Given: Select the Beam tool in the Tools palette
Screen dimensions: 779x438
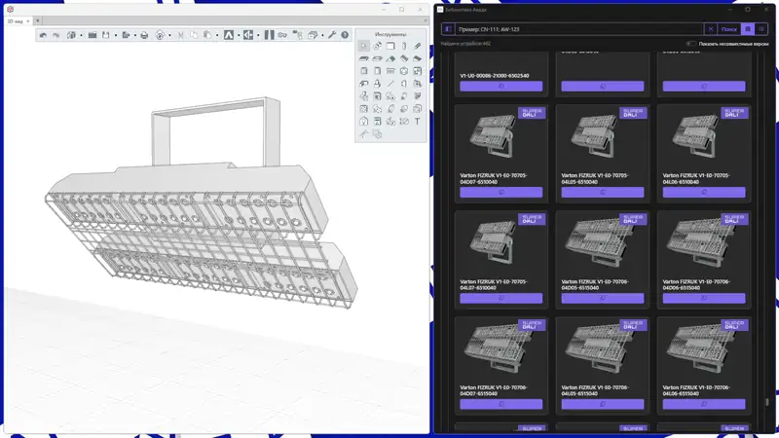Looking at the screenshot, I should coord(418,46).
